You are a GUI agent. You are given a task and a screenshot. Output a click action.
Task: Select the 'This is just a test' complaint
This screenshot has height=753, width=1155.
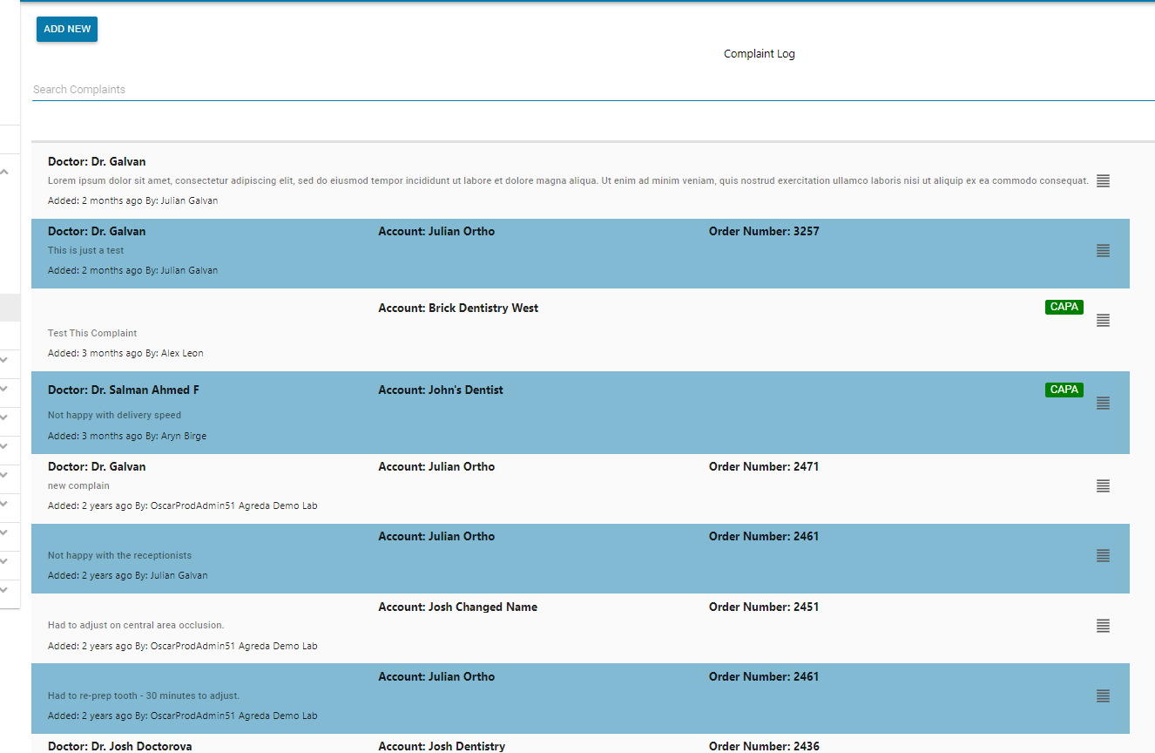[85, 251]
